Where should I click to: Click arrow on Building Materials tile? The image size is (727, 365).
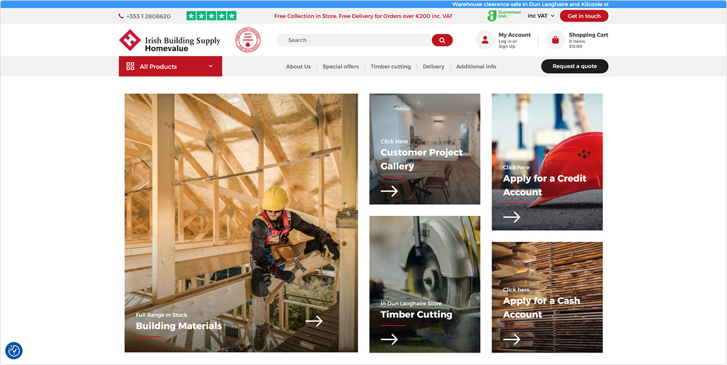(x=314, y=321)
